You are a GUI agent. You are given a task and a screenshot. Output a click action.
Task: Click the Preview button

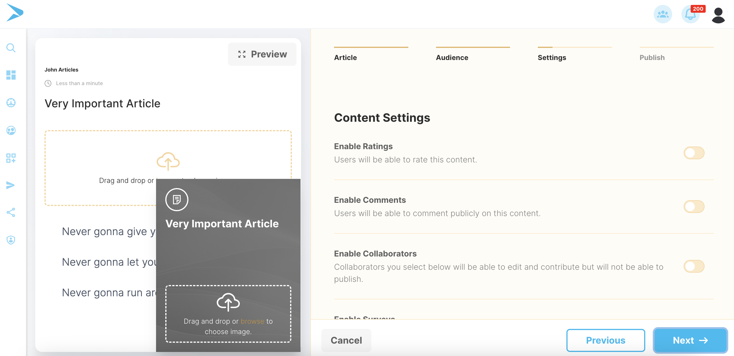262,54
